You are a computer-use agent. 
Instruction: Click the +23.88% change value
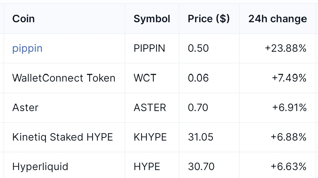[285, 49]
